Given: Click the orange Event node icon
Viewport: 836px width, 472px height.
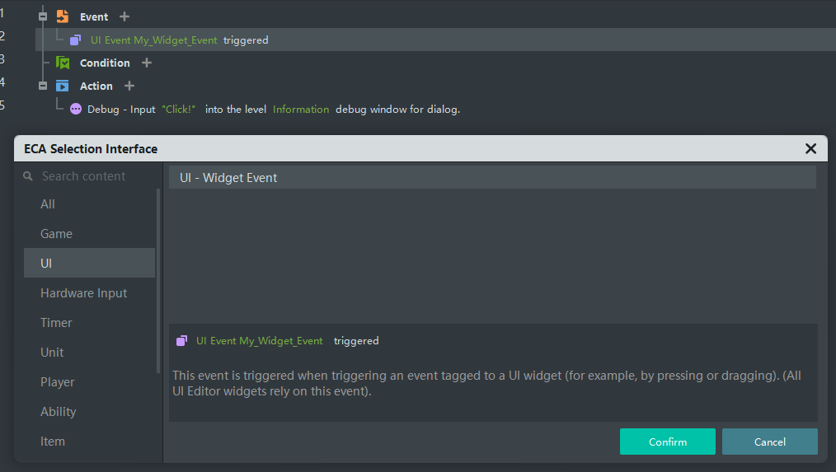Looking at the screenshot, I should coord(63,16).
